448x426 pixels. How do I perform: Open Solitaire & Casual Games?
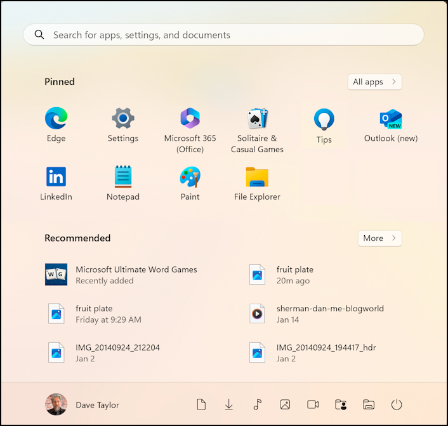pyautogui.click(x=257, y=131)
